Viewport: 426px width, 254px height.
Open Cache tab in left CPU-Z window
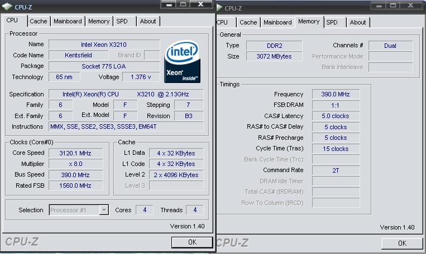coord(39,21)
